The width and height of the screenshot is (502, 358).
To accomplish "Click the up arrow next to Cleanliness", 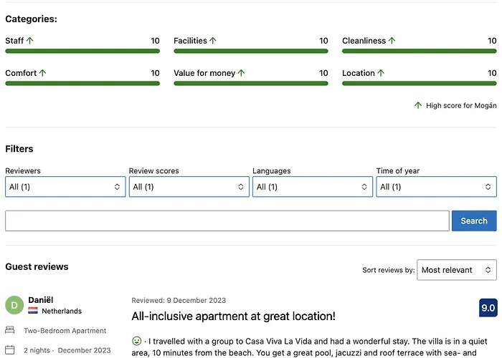I will click(x=392, y=41).
